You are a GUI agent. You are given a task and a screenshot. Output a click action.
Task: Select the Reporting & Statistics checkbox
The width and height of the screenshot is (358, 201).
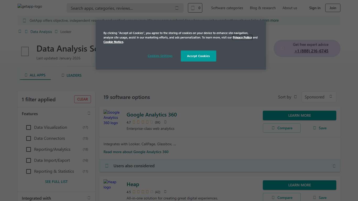pyautogui.click(x=29, y=171)
